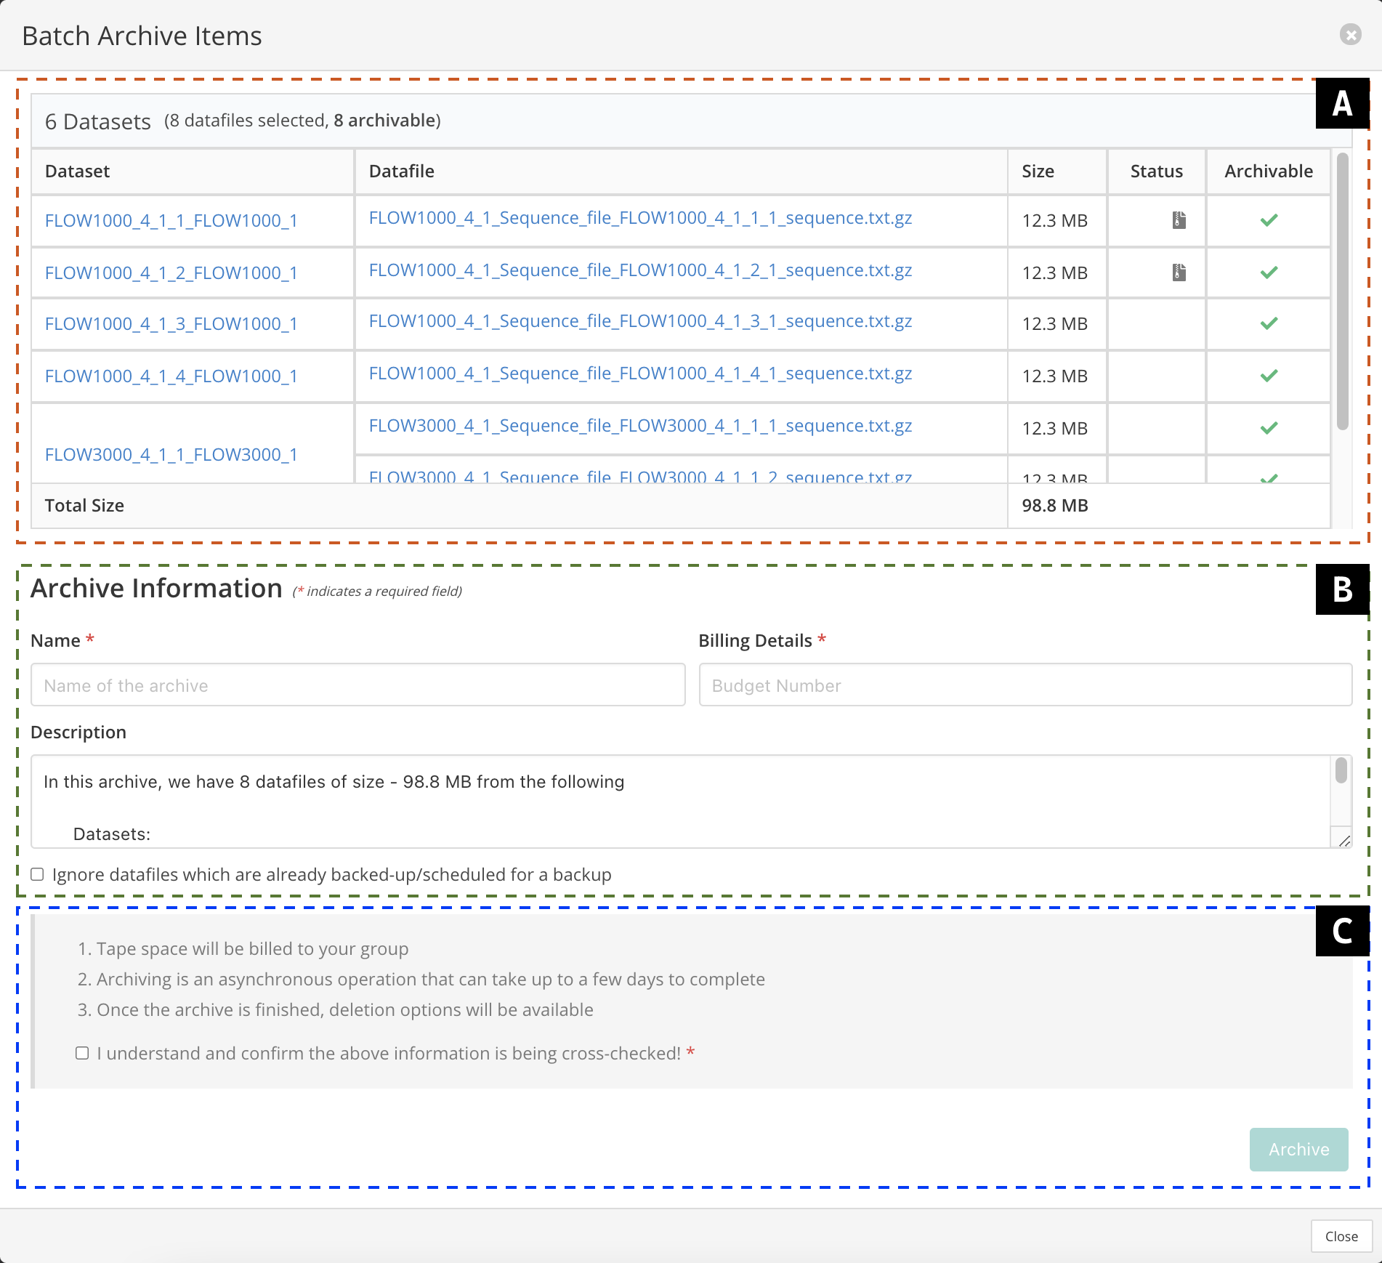Open datafile FLOW1000_4_1_2_1_sequence.txt.gz

click(640, 270)
